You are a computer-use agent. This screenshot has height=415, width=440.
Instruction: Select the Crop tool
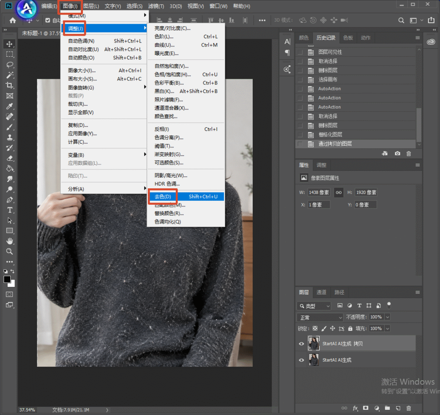click(x=9, y=85)
